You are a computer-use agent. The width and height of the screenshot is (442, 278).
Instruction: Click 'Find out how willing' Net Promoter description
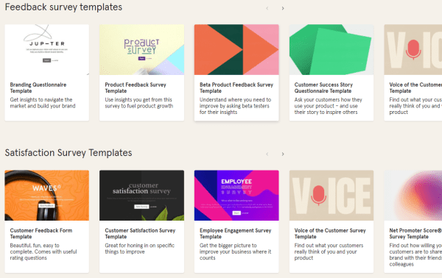(x=415, y=254)
